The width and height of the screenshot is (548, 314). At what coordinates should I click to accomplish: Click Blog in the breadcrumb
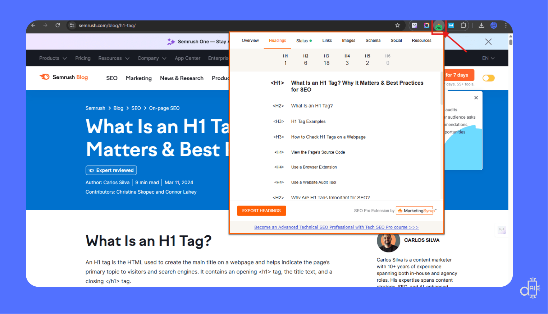pyautogui.click(x=118, y=108)
